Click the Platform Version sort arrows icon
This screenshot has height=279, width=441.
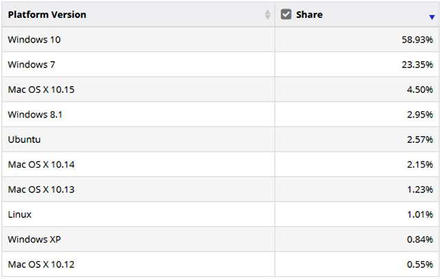coord(267,14)
